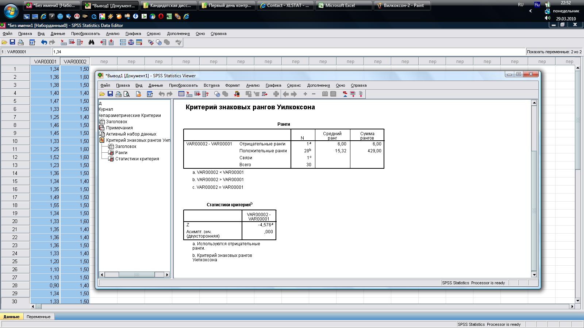Expand outline with the plus icon in Viewer
Image resolution: width=584 pixels, height=328 pixels.
305,94
